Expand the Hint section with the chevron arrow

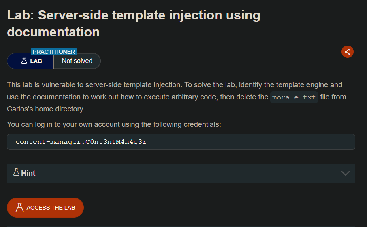[345, 173]
